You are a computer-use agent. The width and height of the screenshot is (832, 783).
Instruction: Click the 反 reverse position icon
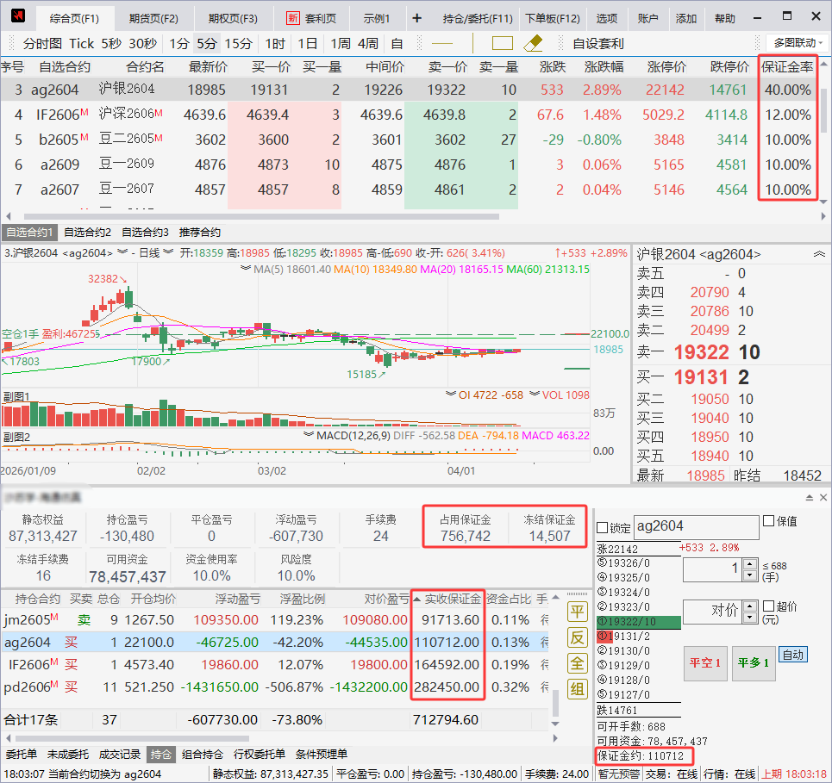point(577,637)
